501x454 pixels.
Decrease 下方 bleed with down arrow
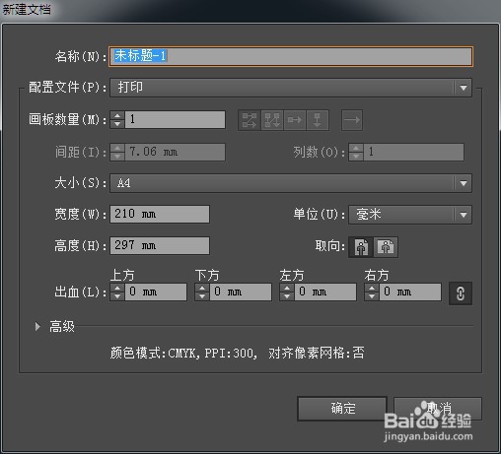point(202,296)
